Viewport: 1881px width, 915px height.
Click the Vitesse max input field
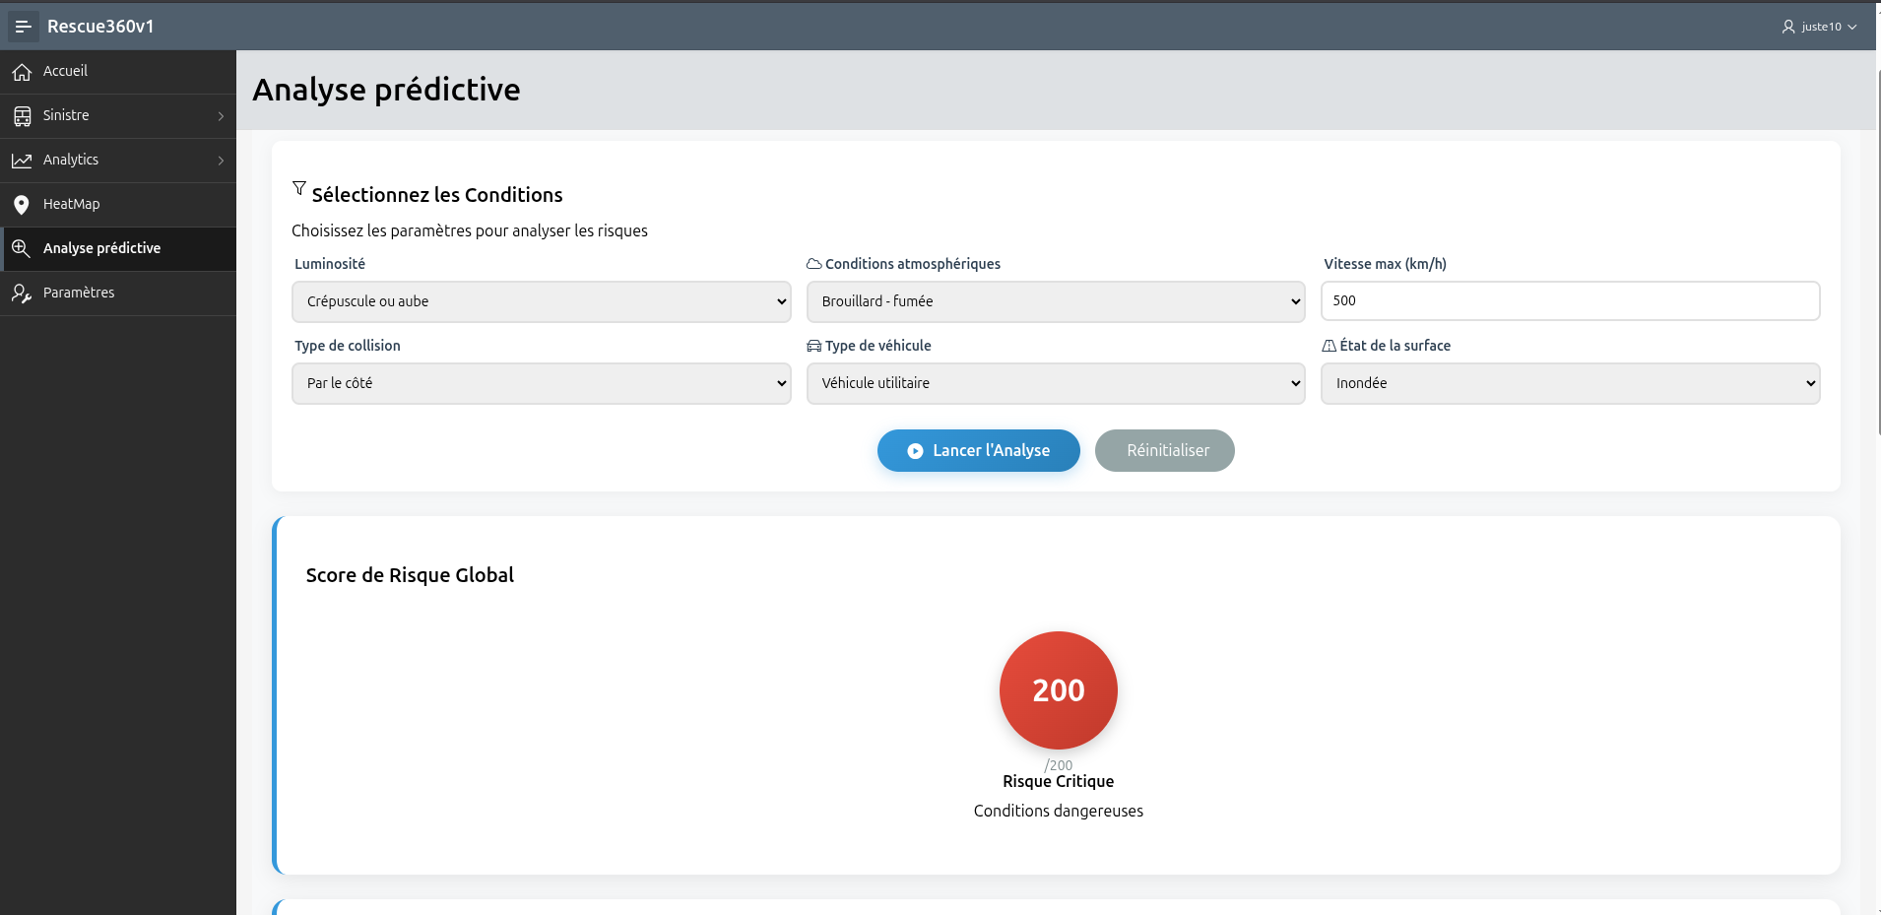point(1570,300)
